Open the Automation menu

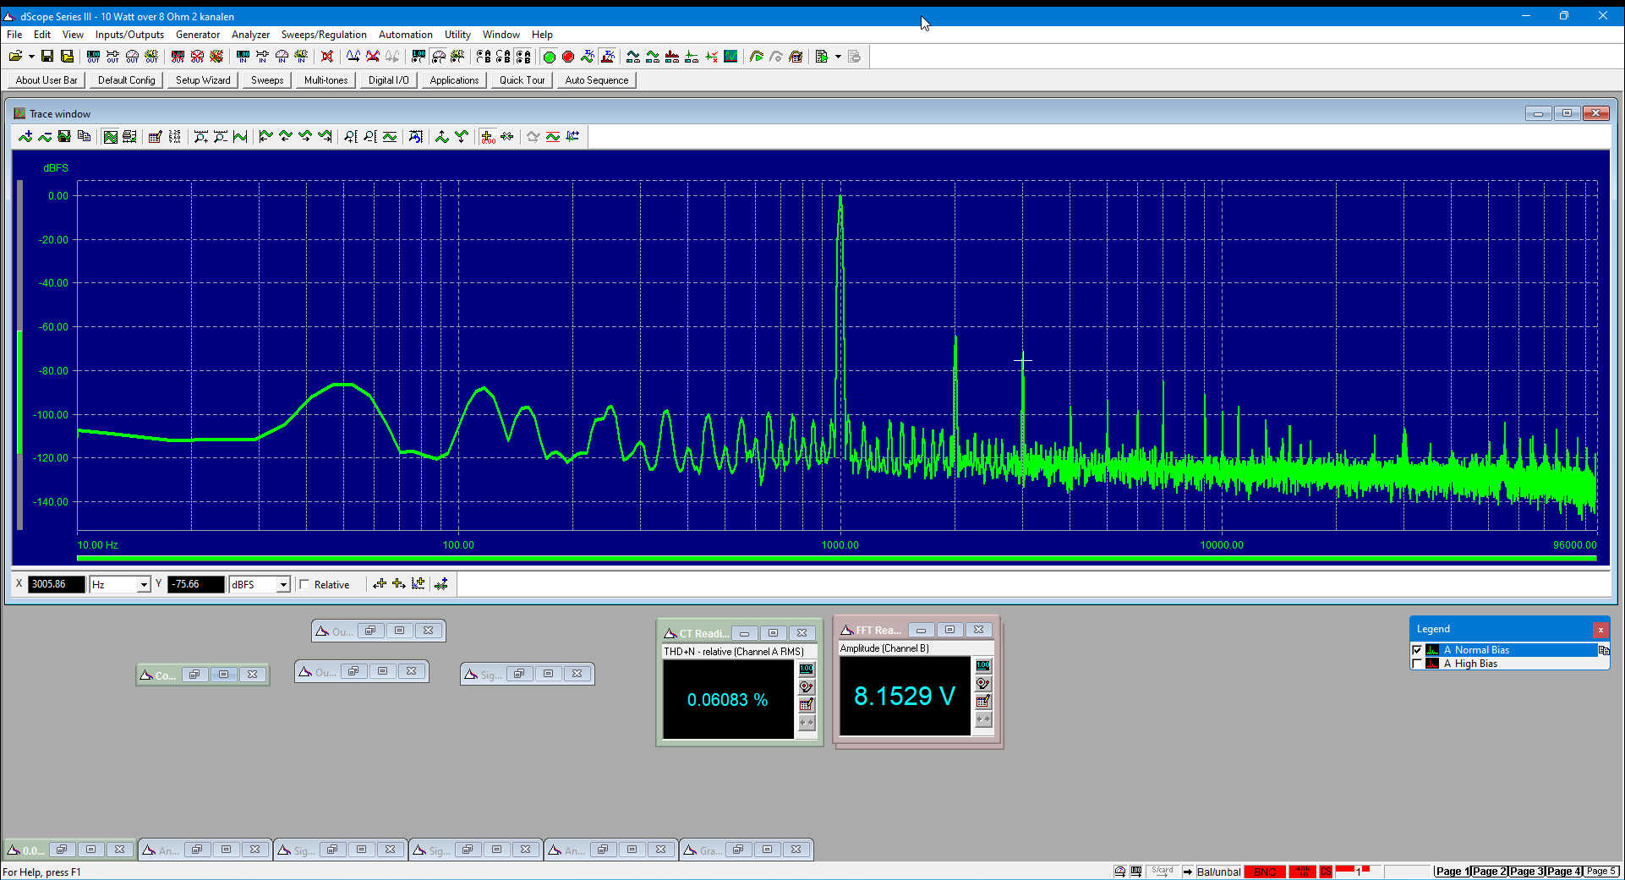pos(406,35)
